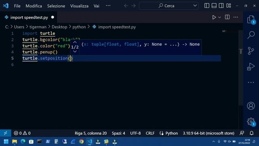Open Microsoft Edge from taskbar
Image resolution: width=259 pixels, height=146 pixels.
point(23,142)
